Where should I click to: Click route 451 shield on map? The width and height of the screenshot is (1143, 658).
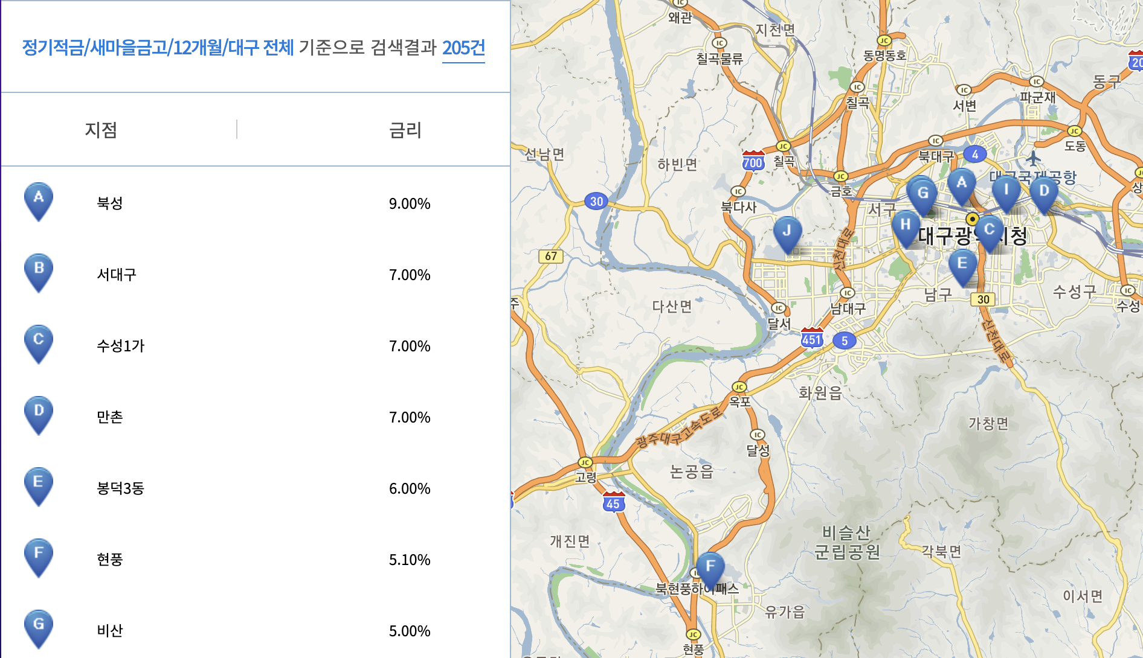click(x=812, y=338)
